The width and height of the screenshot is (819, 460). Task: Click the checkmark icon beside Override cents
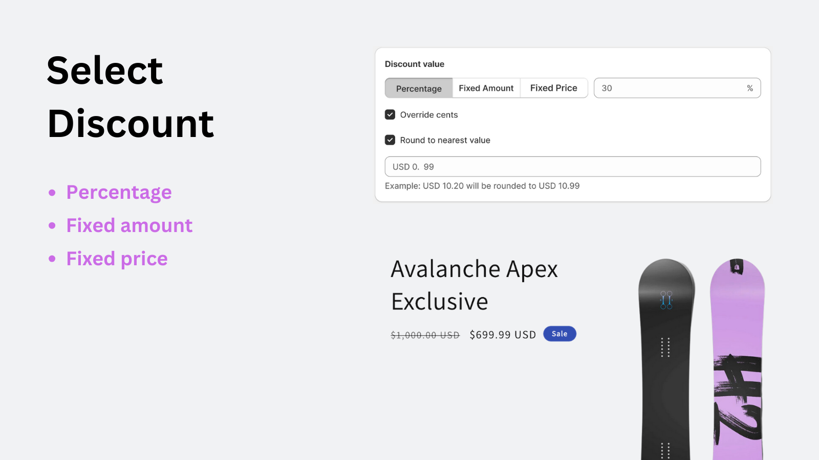coord(390,114)
